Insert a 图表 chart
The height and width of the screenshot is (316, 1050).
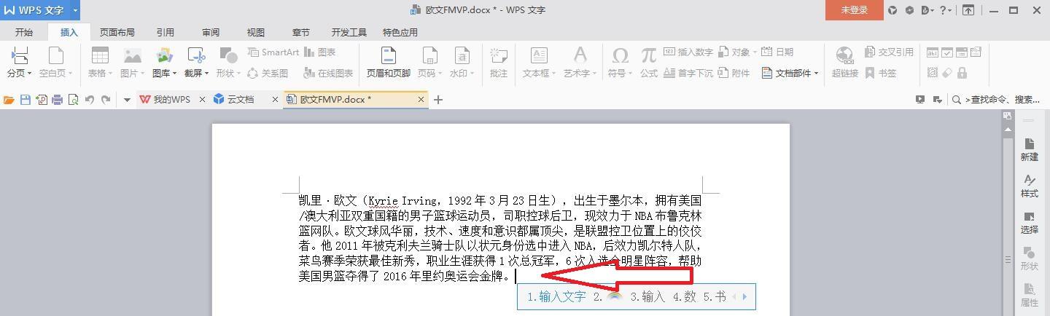coord(320,52)
